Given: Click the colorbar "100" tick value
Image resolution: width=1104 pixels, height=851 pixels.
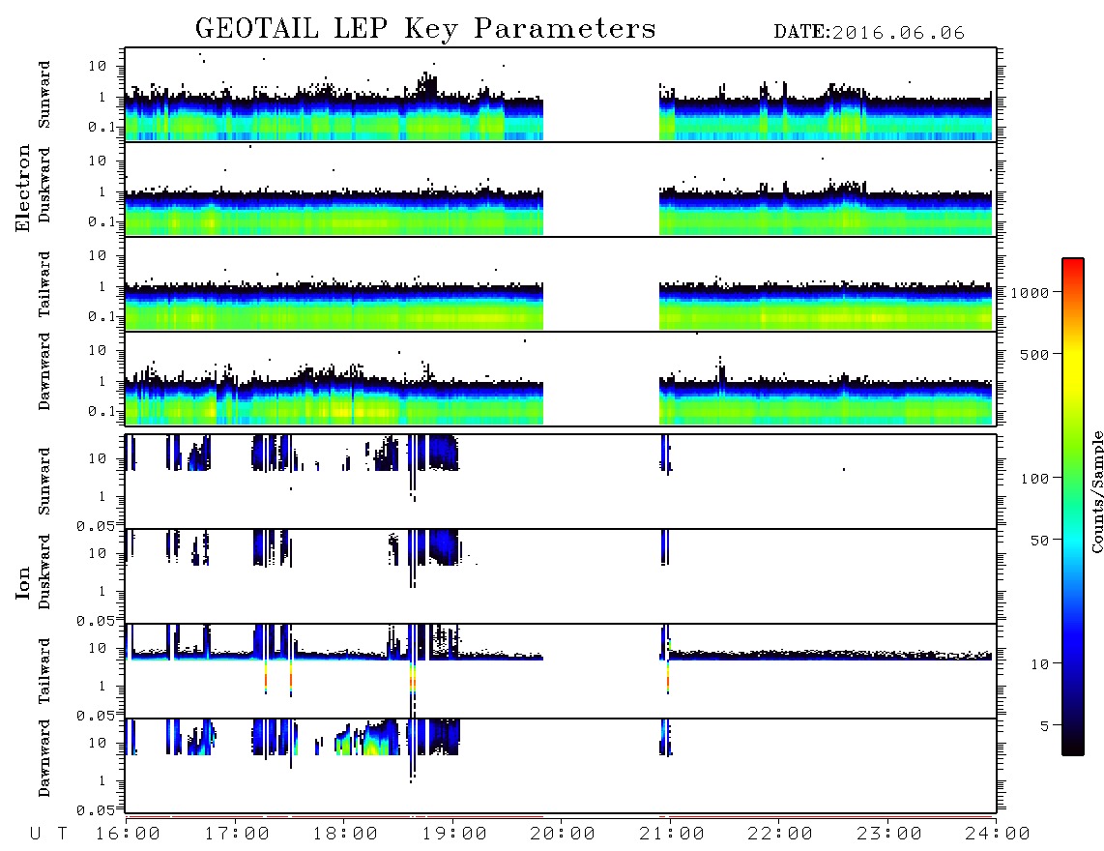Looking at the screenshot, I should tap(1034, 479).
